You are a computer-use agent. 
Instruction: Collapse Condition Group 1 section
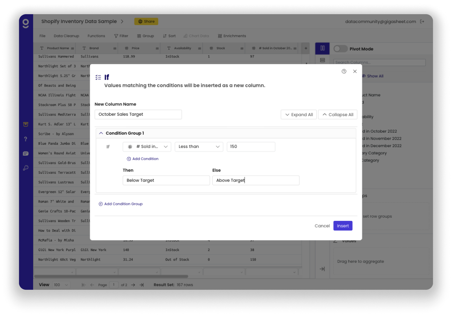(101, 133)
